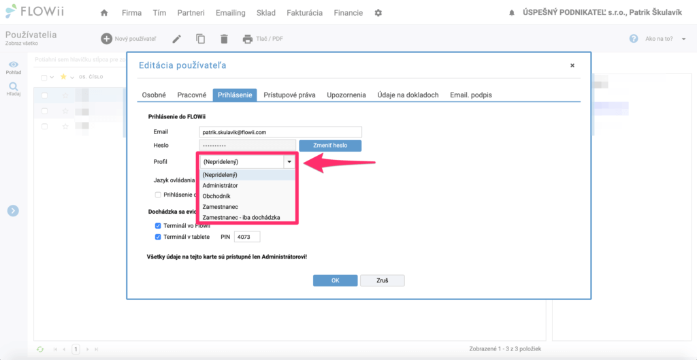Switch to the Osobné tab
697x360 pixels.
tap(154, 95)
